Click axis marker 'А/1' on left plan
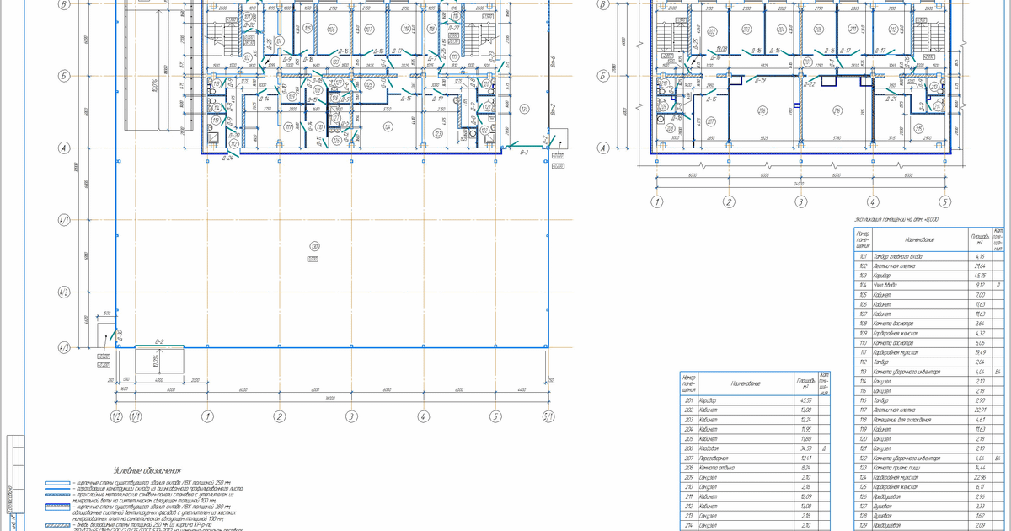 click(x=63, y=220)
